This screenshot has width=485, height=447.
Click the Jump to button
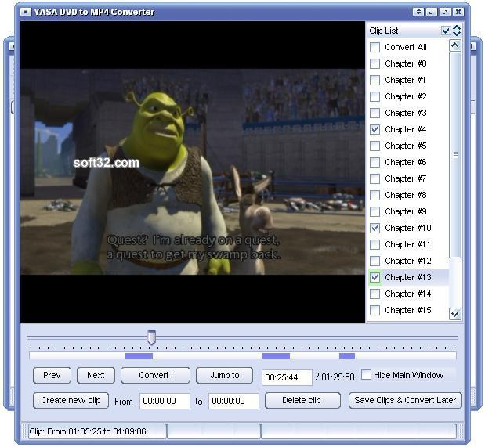coord(225,375)
